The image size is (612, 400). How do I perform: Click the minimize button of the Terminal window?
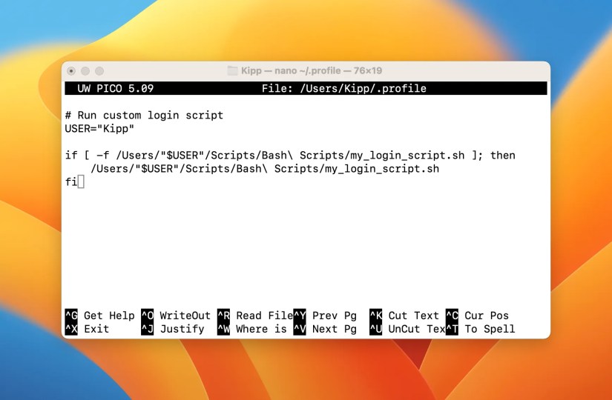pos(85,71)
